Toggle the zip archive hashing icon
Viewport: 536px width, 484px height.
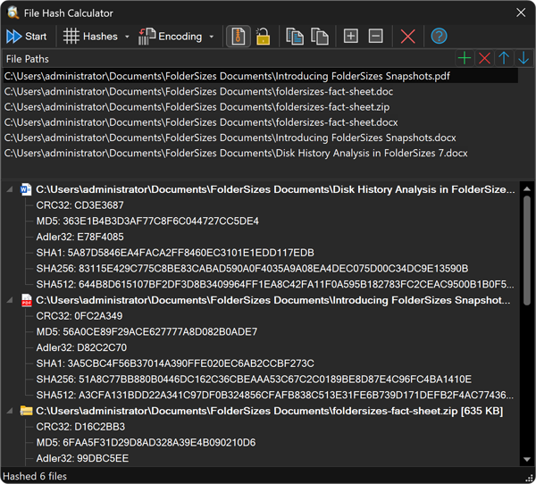(239, 37)
